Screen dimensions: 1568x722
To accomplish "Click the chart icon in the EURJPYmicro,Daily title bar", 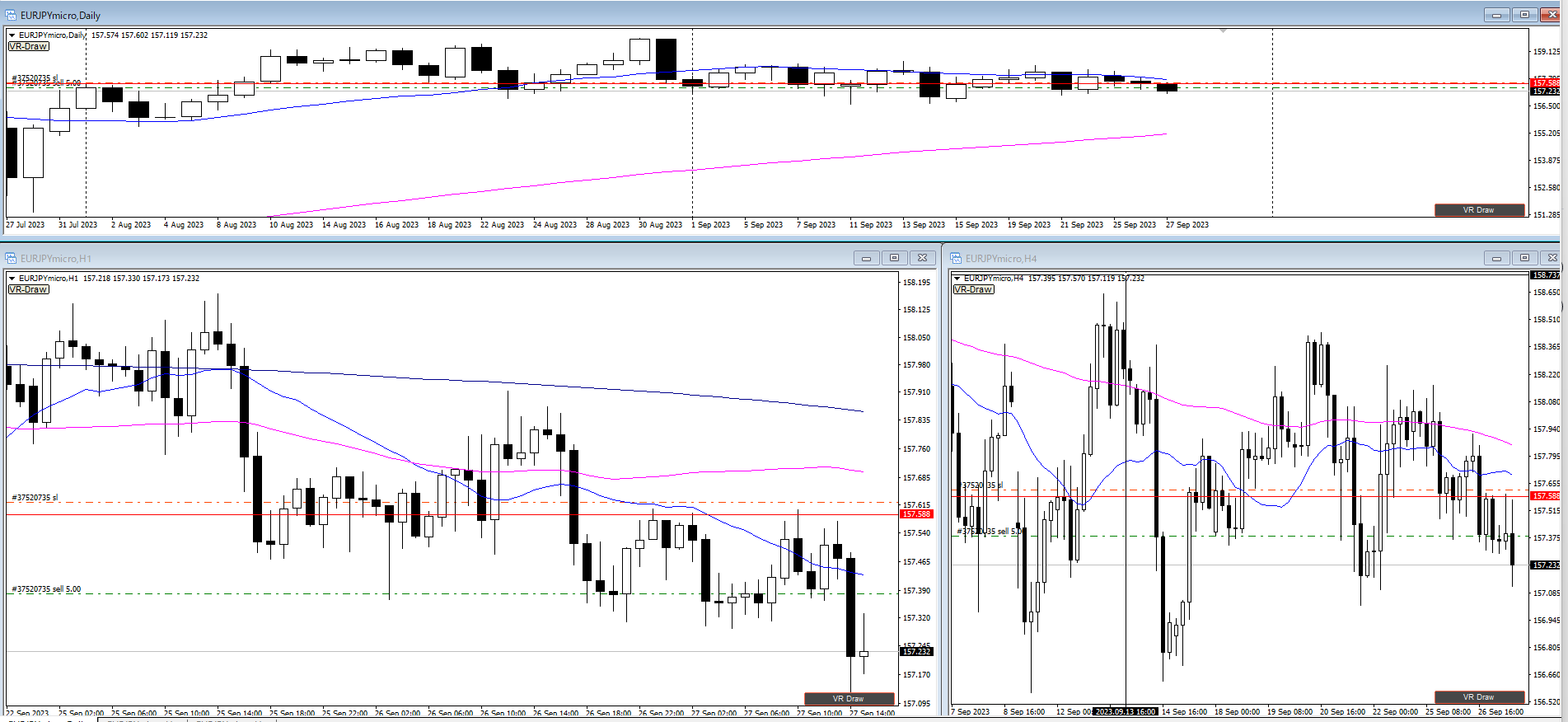I will [x=11, y=15].
